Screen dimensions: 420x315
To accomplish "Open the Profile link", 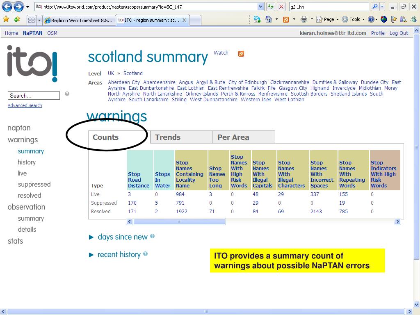I will tap(378, 33).
